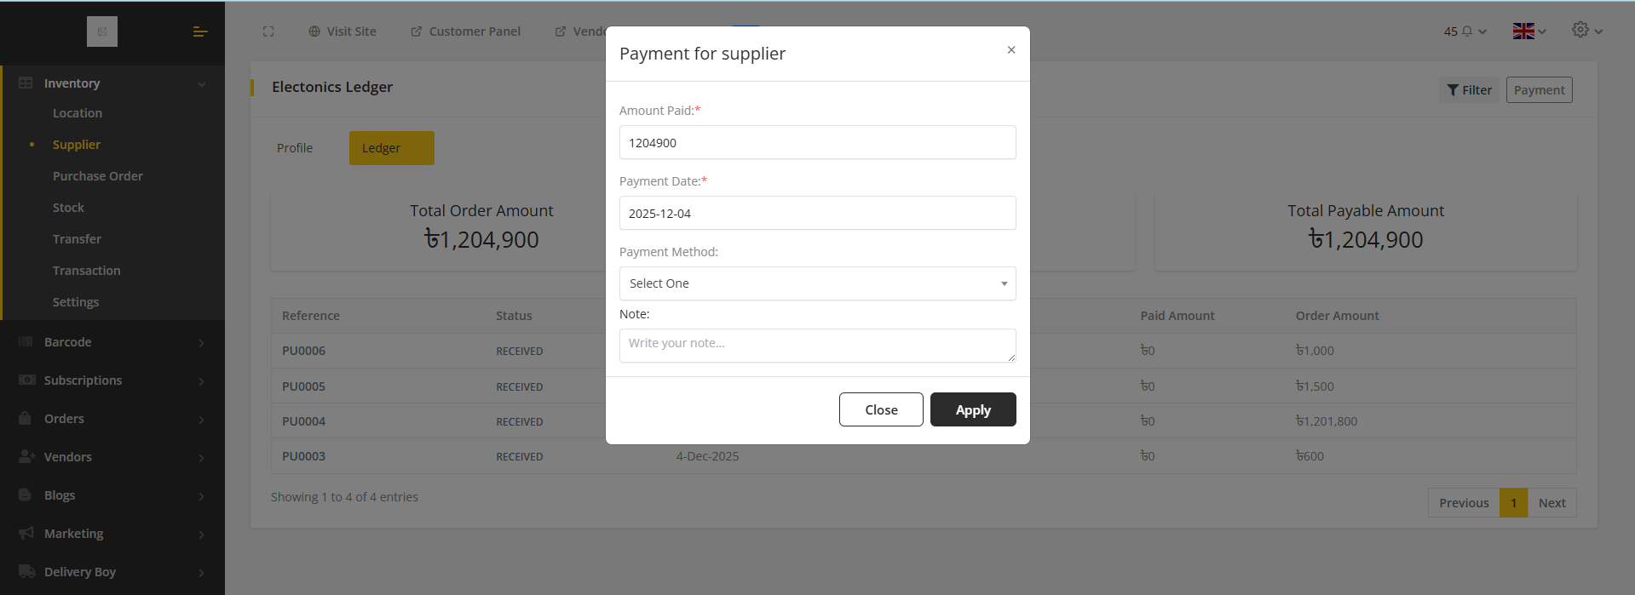
Task: Click the Barcode icon in sidebar
Action: (x=26, y=342)
